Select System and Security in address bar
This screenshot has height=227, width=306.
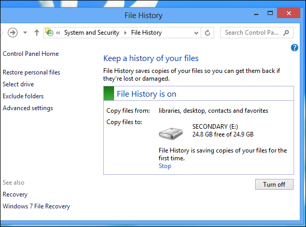(x=92, y=33)
